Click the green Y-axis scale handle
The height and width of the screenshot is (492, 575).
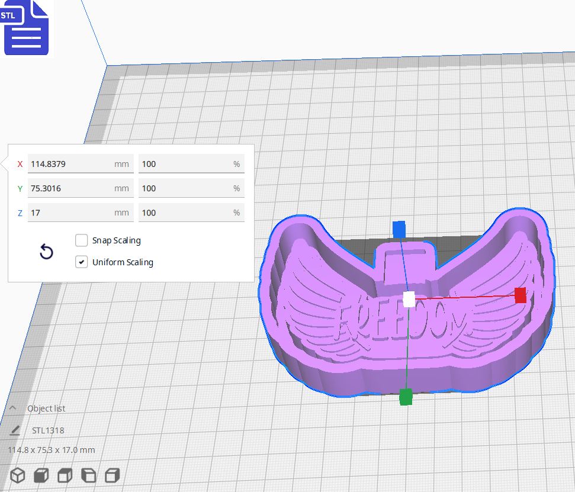[x=406, y=398]
